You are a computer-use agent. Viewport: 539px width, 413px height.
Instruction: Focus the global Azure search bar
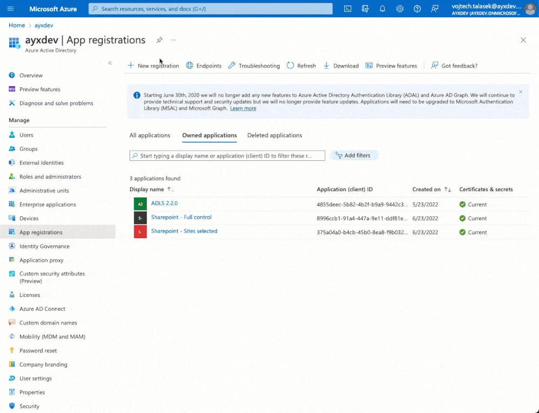(x=210, y=9)
